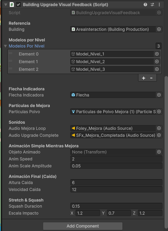Click the Add Component button
Image resolution: width=168 pixels, height=231 pixels.
83,226
